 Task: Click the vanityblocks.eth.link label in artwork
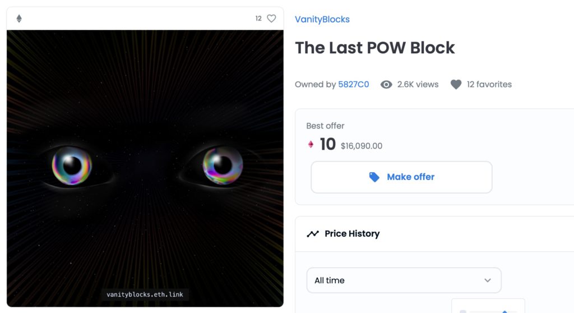(x=145, y=294)
